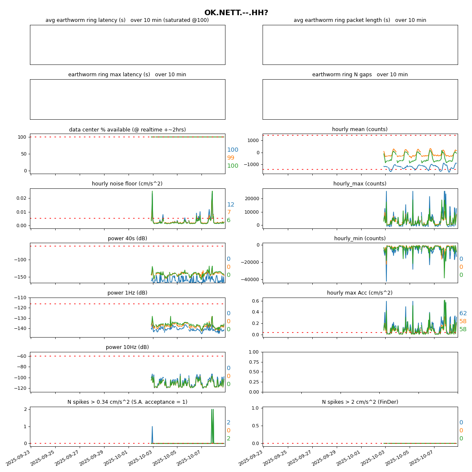The width and height of the screenshot is (472, 472).
Task: Select the 'hourly mean (counts)' plot title
Action: 359,129
